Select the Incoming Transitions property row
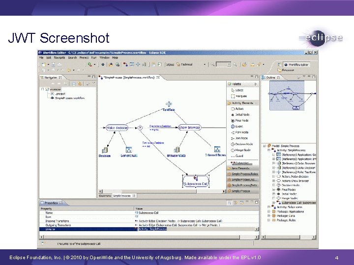This screenshot has height=265, width=354. pyautogui.click(x=149, y=221)
